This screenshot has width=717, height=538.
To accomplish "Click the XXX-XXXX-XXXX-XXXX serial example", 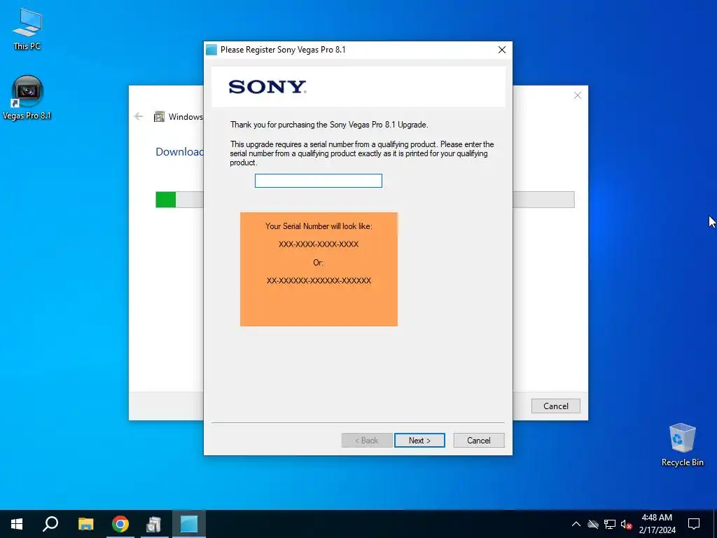I will coord(319,244).
